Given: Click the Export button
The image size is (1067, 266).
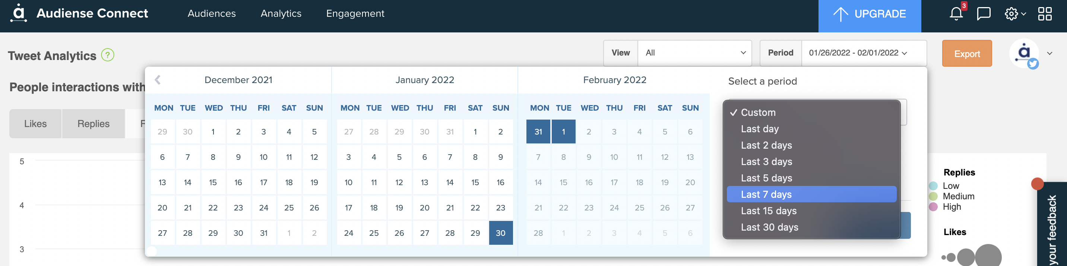Looking at the screenshot, I should click(967, 53).
